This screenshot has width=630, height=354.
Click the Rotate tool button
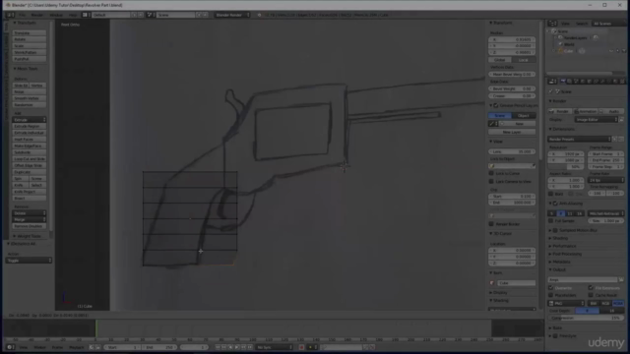pos(30,39)
